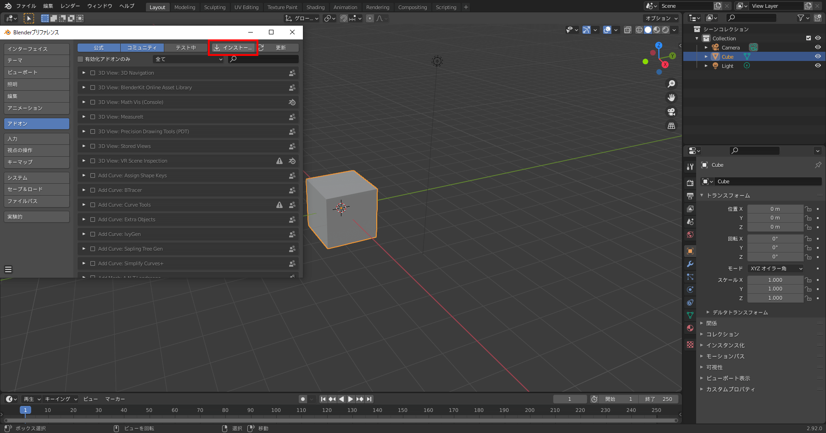This screenshot has width=826, height=433.
Task: Open Modifier properties wrench icon
Action: point(690,264)
